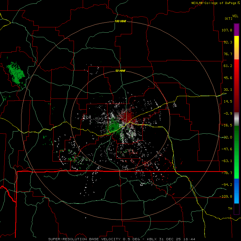Image resolution: width=241 pixels, height=241 pixels.
Task: Click the super-resolution base velocity caption
Action: [x=122, y=239]
